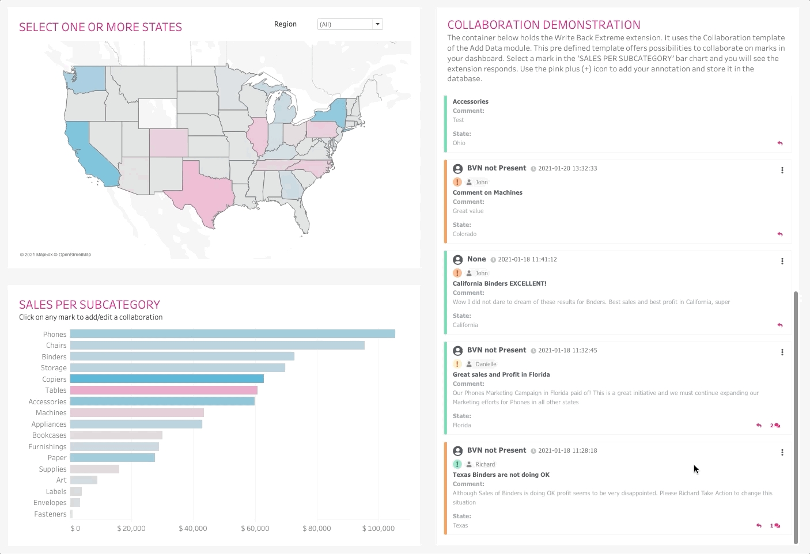Screen dimensions: 810x554
Task: Click reply arrow on Colorado Machines comment
Action: click(780, 234)
